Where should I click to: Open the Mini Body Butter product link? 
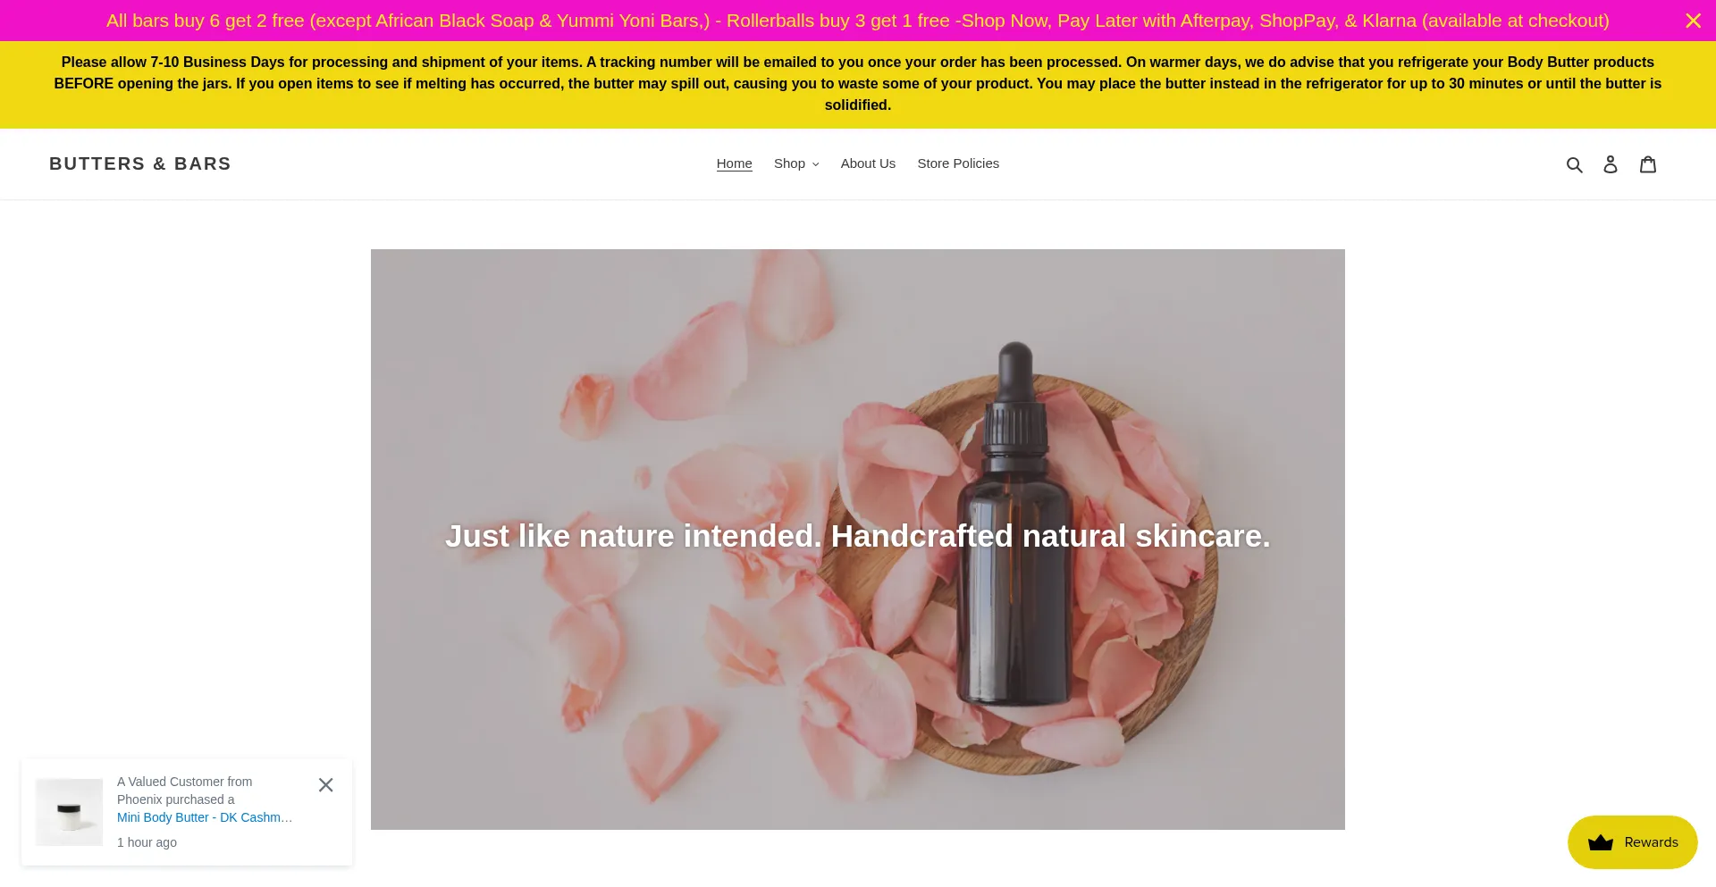tap(205, 817)
